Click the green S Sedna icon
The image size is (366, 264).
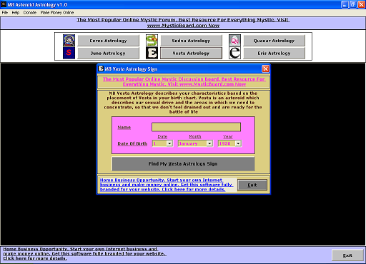[152, 40]
